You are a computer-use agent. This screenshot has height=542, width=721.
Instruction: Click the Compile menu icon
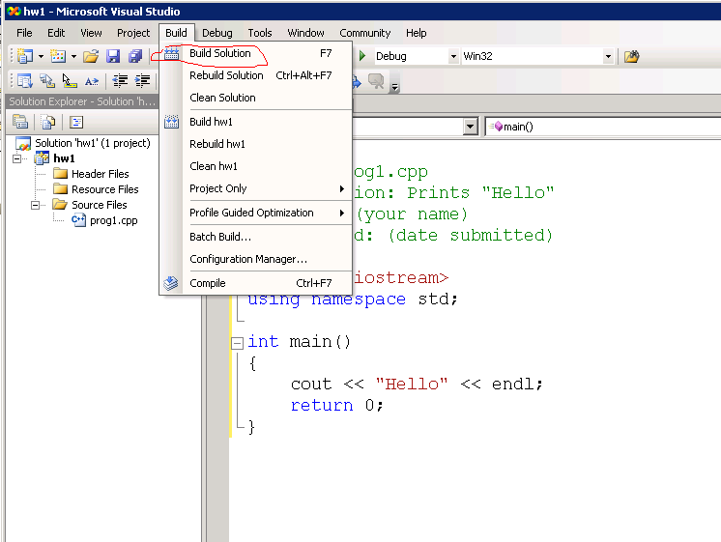(171, 283)
